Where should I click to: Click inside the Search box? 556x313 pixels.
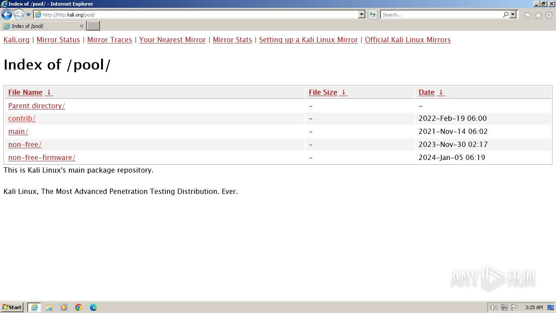click(441, 14)
